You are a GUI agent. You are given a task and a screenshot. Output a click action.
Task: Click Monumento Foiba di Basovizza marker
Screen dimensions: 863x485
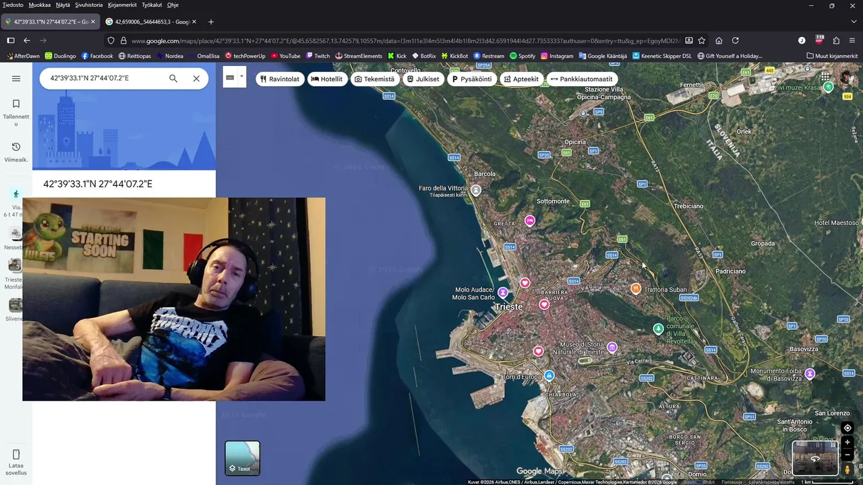click(x=810, y=373)
